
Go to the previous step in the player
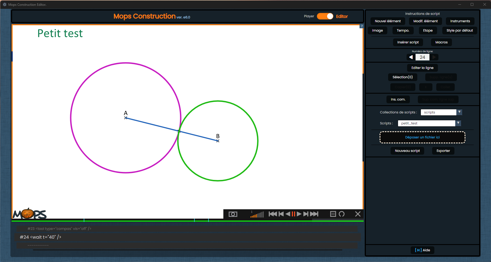point(281,214)
